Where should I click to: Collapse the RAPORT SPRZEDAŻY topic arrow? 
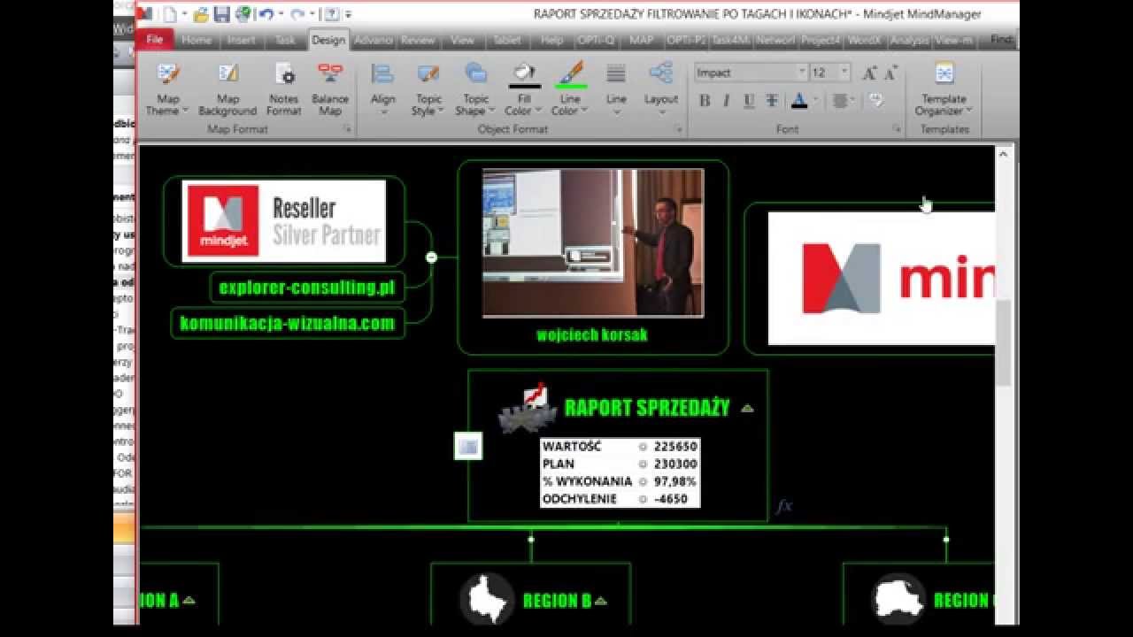pos(747,409)
